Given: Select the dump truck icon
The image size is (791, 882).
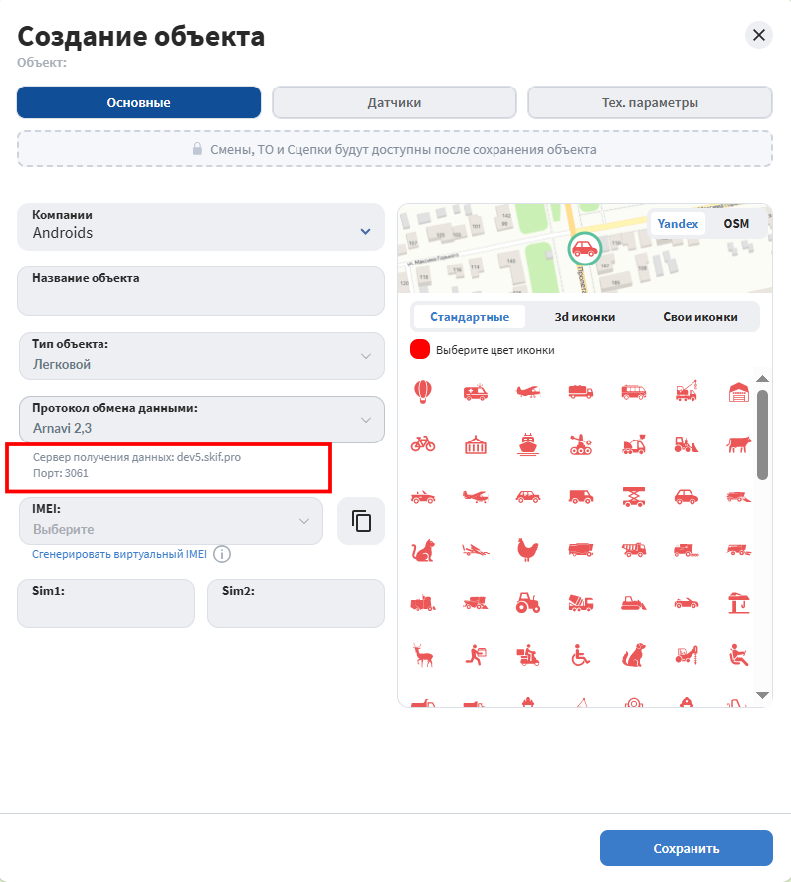Looking at the screenshot, I should tap(634, 550).
